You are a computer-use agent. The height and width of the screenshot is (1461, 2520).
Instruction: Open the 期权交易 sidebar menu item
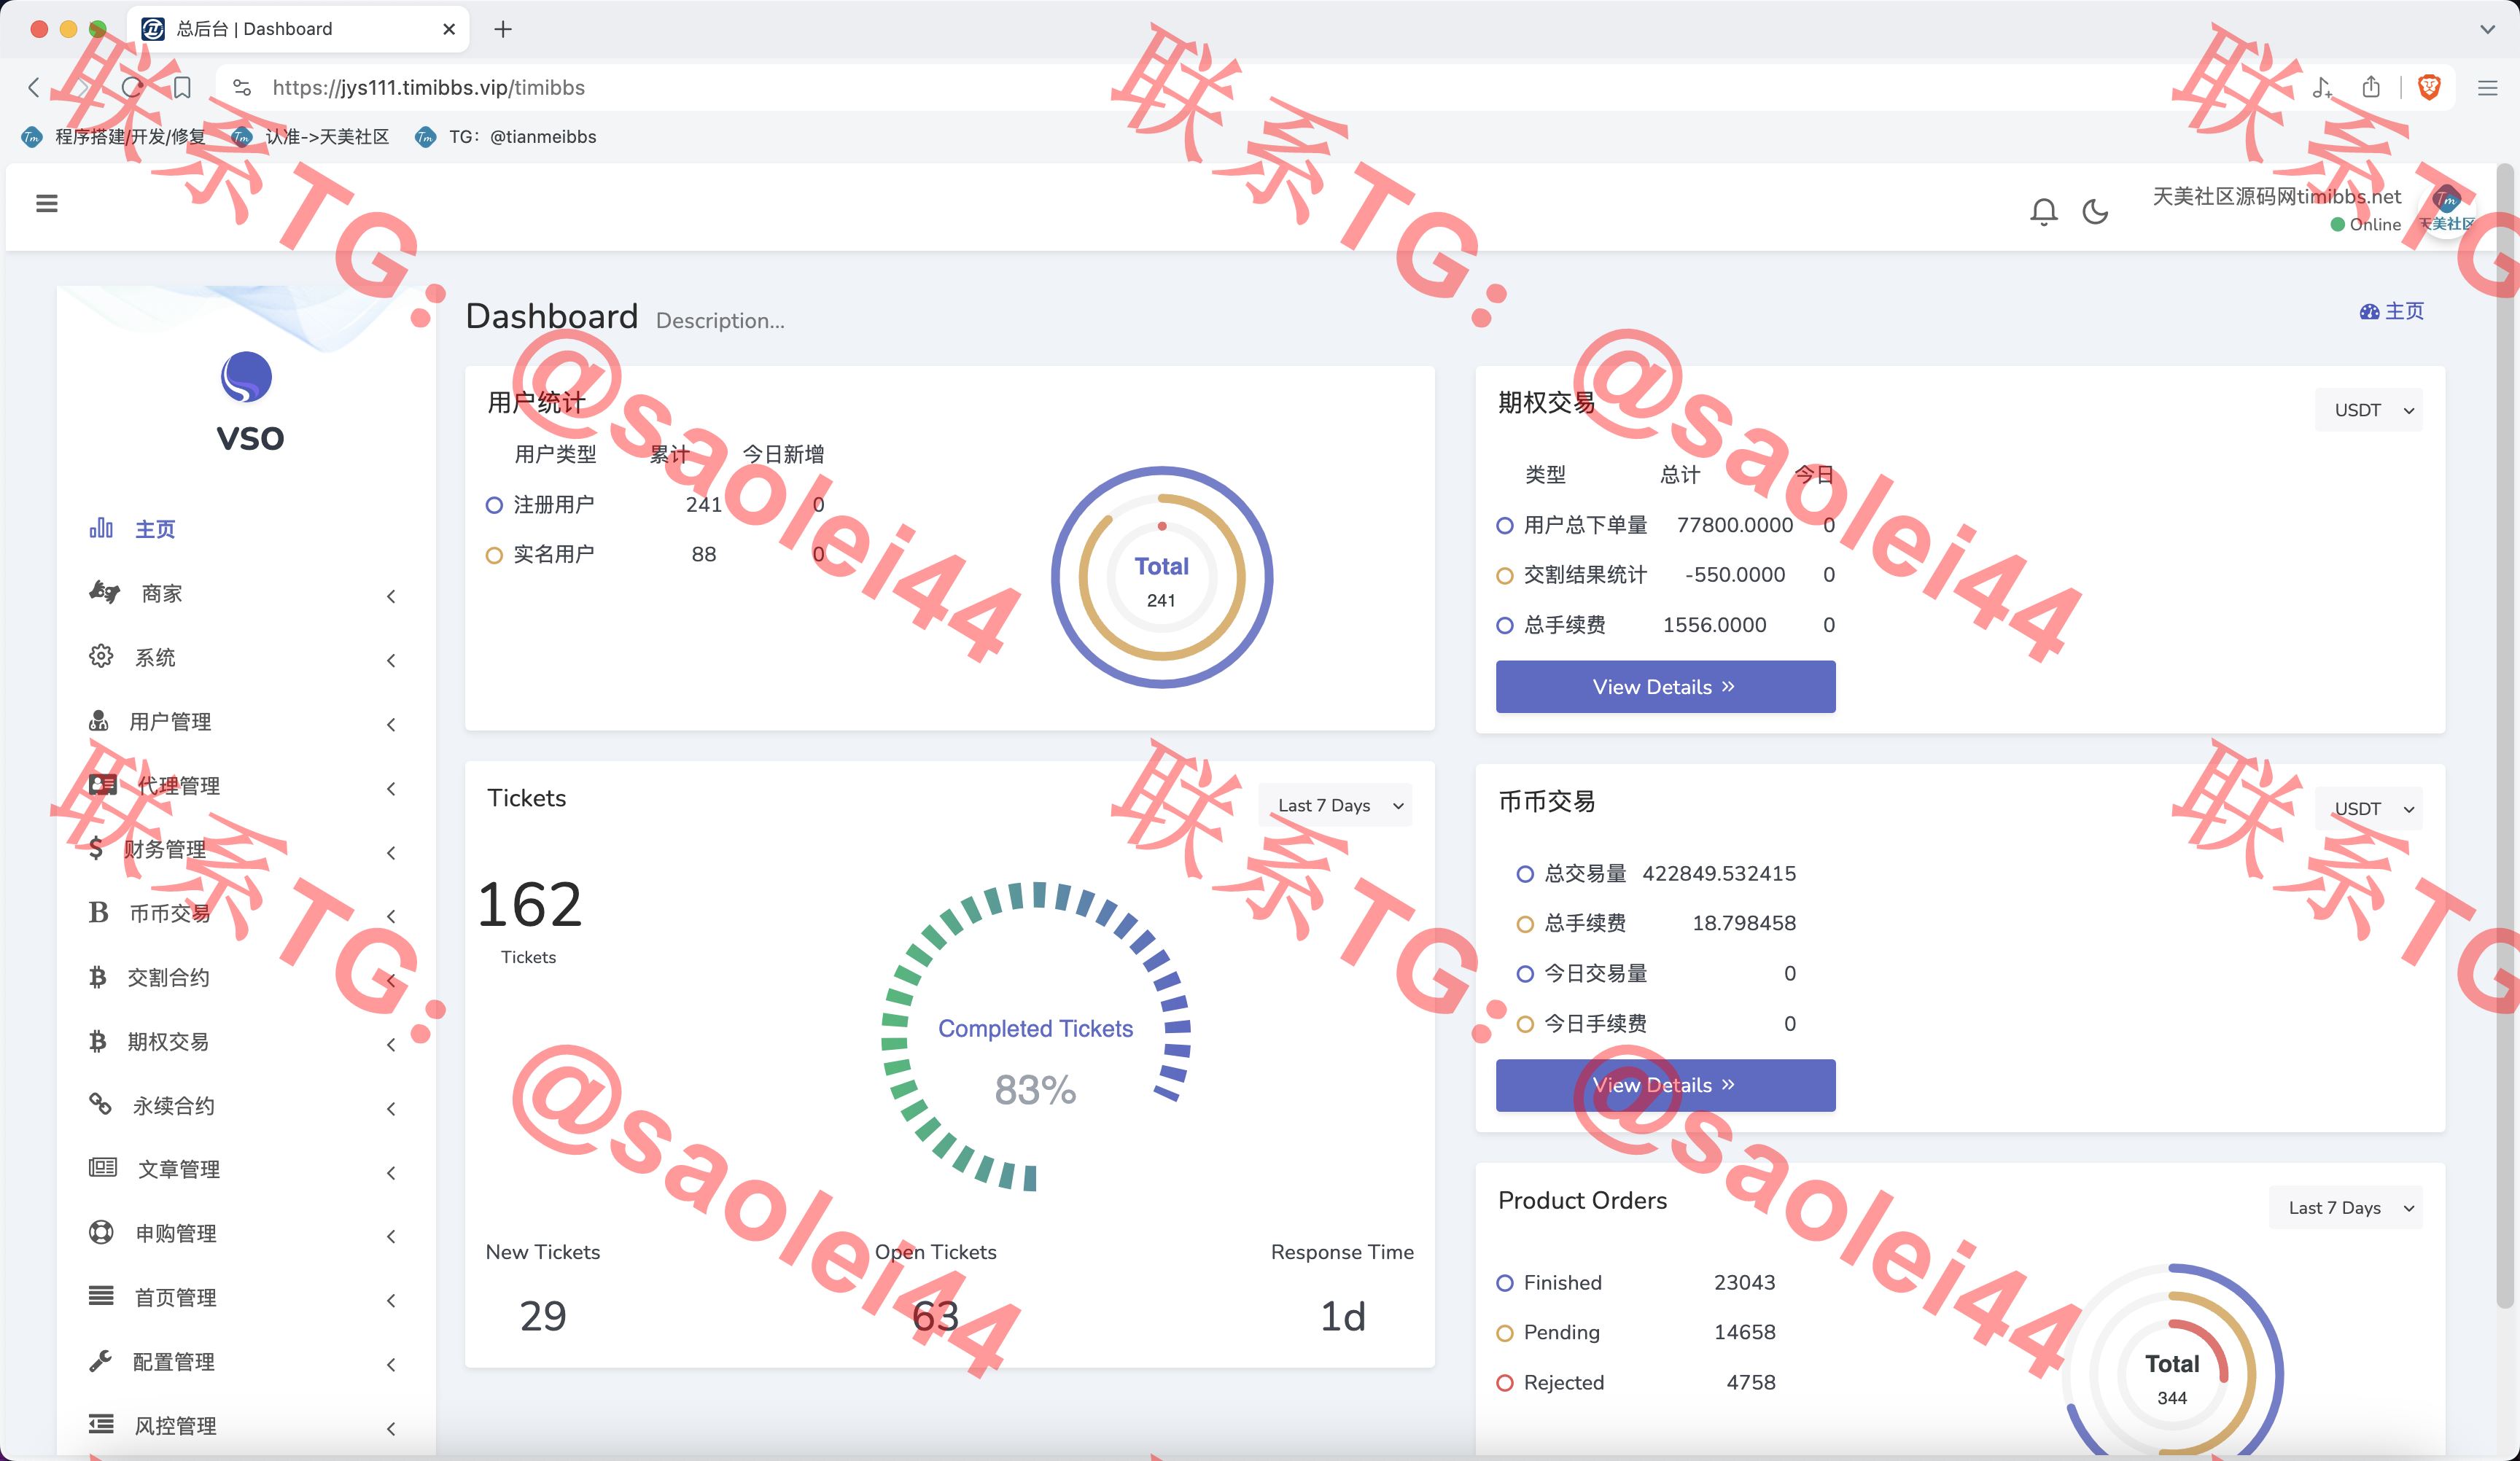pos(245,1041)
